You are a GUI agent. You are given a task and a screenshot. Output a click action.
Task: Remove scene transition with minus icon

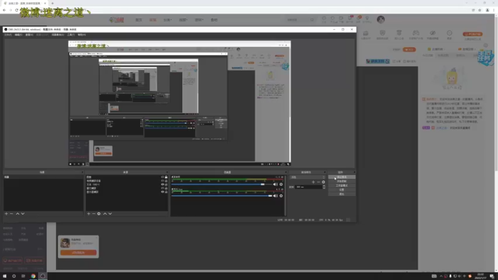pos(318,182)
